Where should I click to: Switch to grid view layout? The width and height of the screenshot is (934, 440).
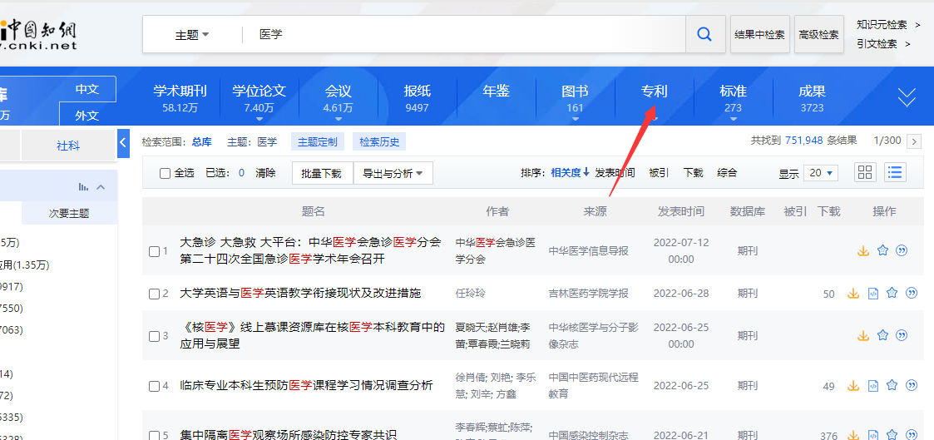click(x=866, y=173)
